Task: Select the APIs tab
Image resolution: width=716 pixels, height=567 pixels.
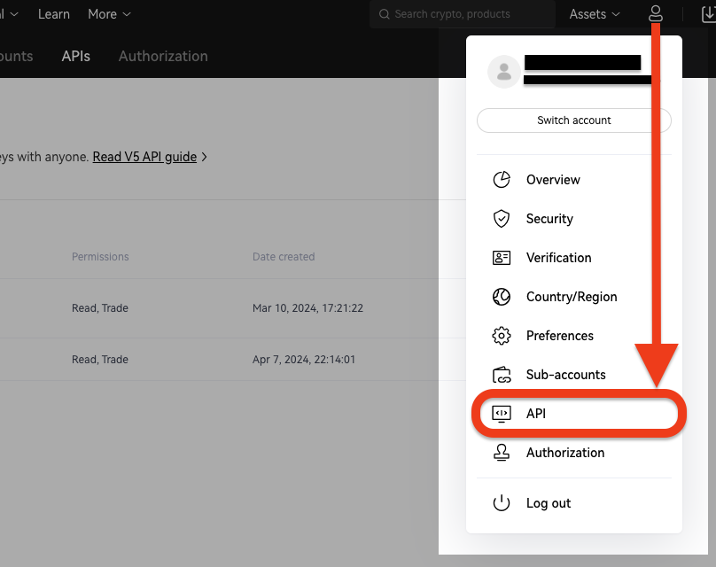Action: pyautogui.click(x=75, y=56)
